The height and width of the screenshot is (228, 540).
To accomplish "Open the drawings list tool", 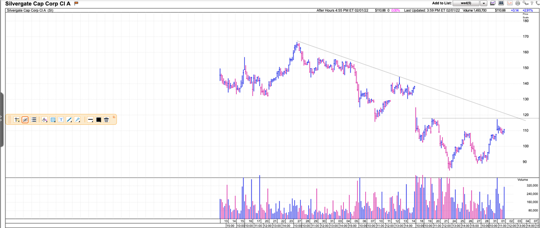I will point(33,120).
